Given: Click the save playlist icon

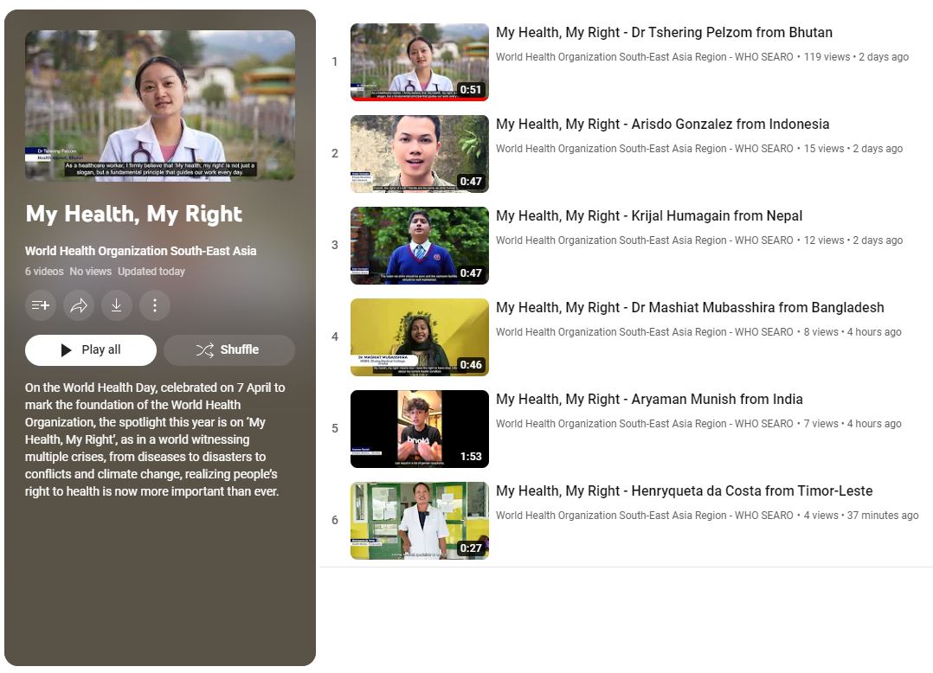Looking at the screenshot, I should 41,305.
